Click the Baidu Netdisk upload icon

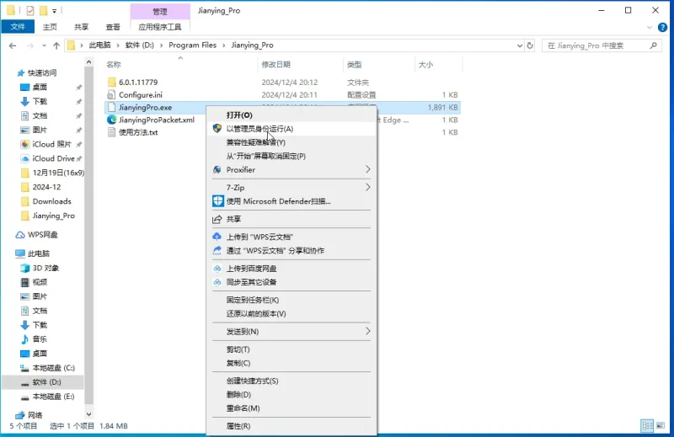(217, 269)
